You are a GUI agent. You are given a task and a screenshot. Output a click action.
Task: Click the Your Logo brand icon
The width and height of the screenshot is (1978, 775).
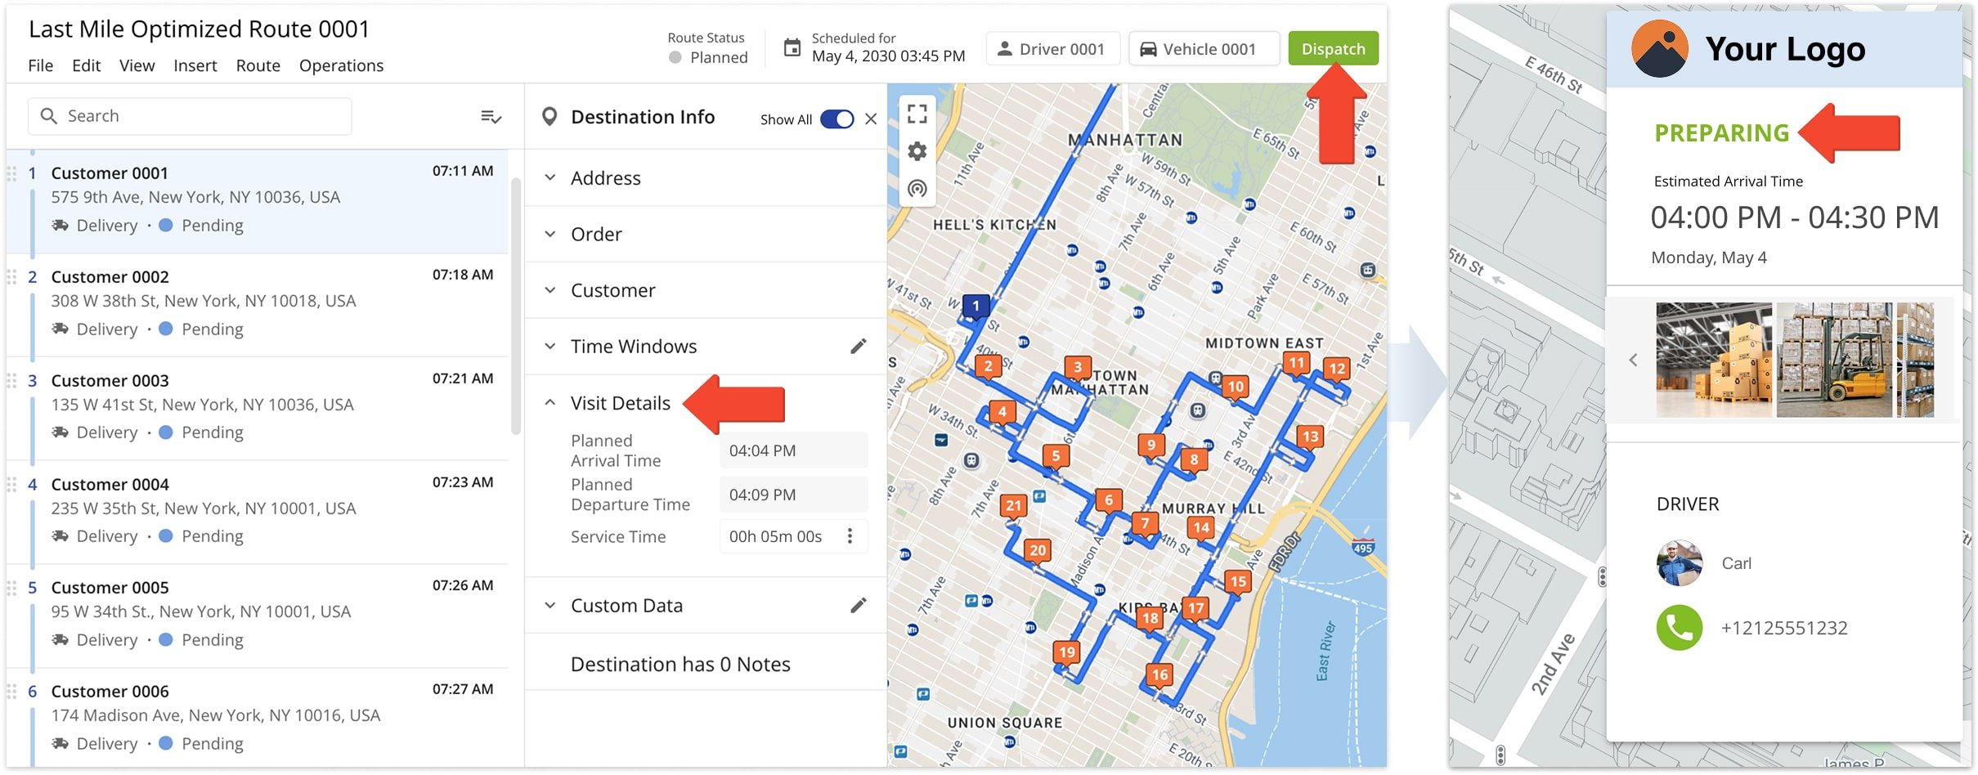(1659, 49)
